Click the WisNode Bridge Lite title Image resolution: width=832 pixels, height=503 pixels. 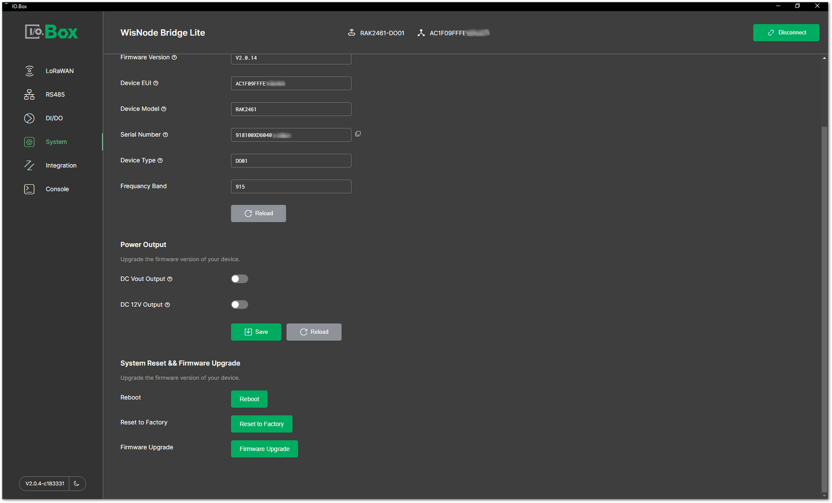[x=163, y=33]
